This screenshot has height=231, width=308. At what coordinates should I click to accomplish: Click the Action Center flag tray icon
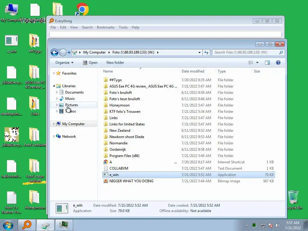pyautogui.click(x=270, y=225)
